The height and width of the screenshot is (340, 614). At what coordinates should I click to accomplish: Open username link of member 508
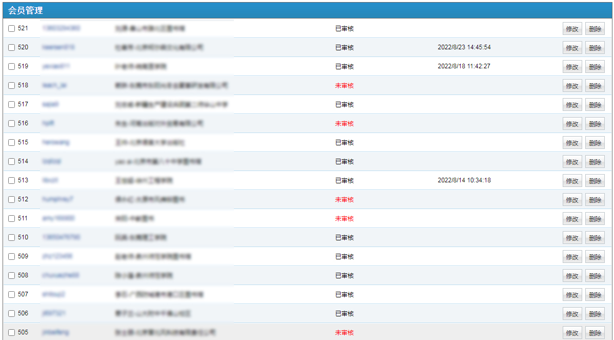(61, 275)
